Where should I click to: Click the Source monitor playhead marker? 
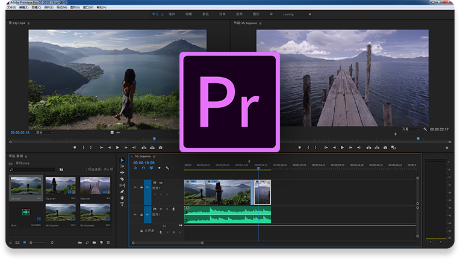point(154,138)
